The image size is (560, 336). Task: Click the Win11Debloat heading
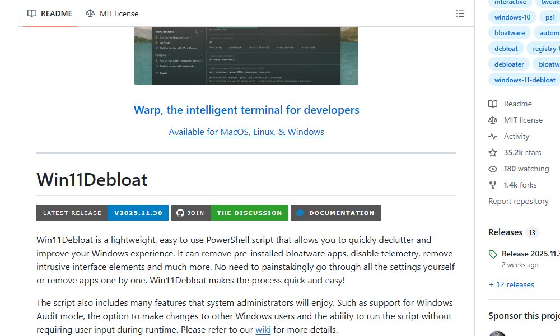pos(92,180)
